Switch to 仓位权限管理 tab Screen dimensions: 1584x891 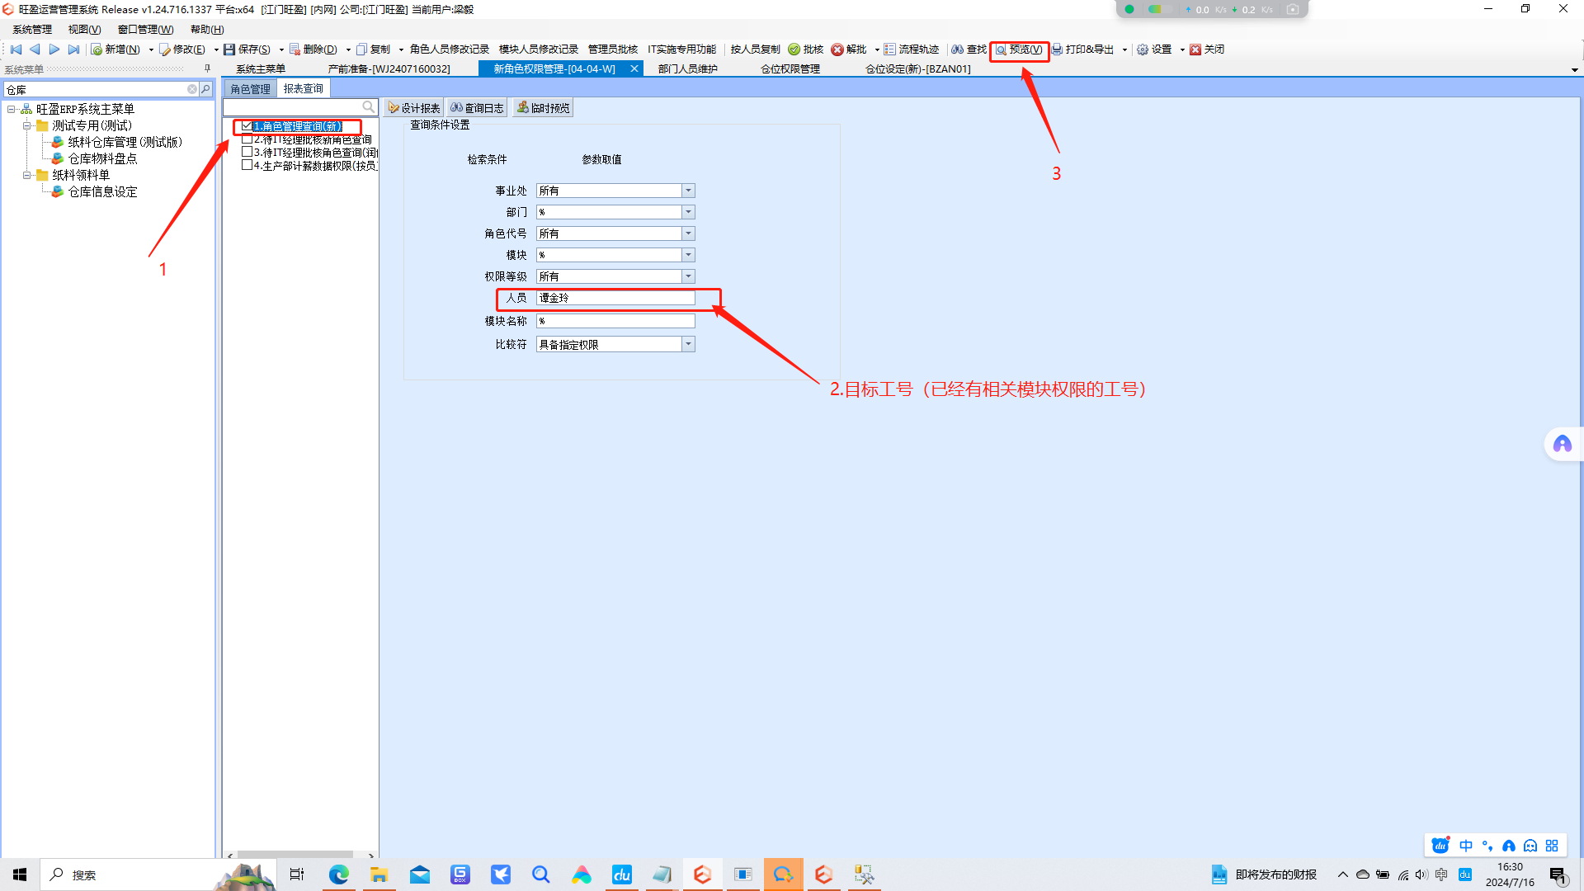790,69
